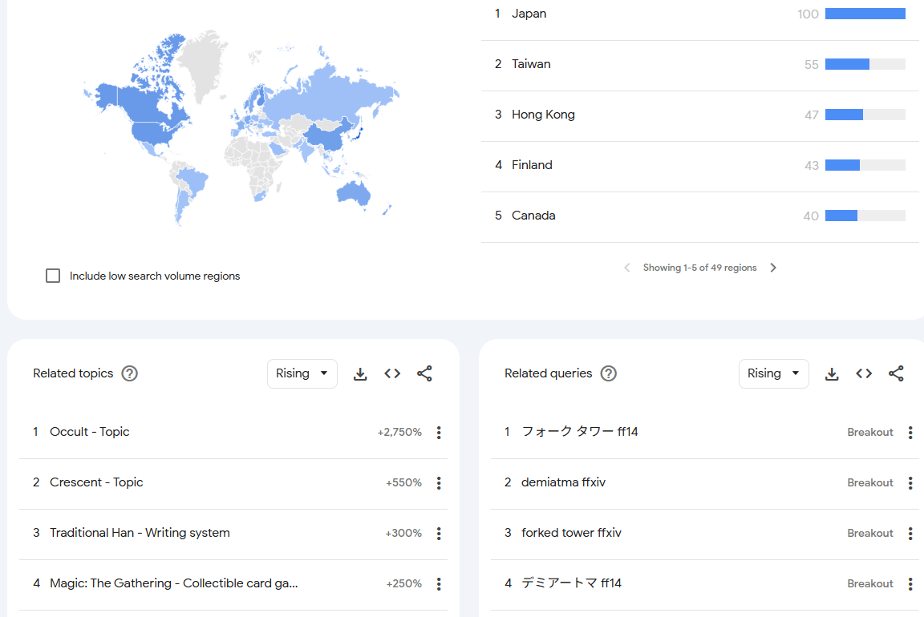Open embed code for Related queries
The height and width of the screenshot is (617, 924).
[864, 374]
